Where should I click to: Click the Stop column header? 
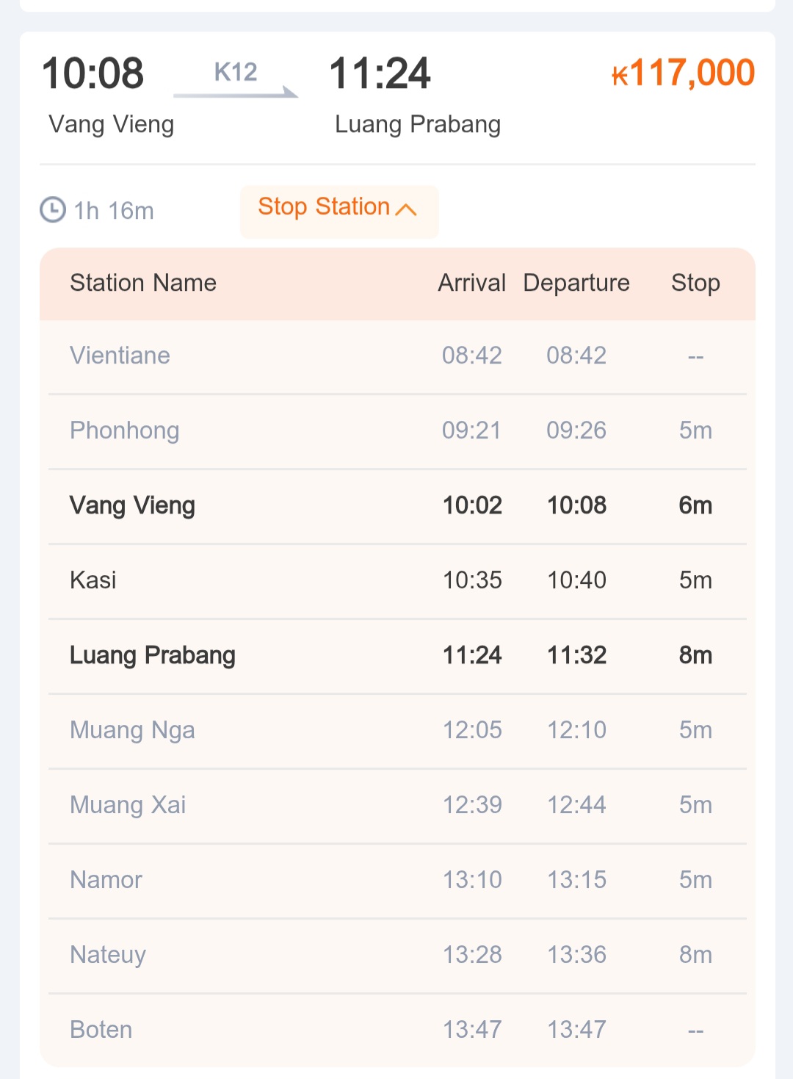pos(695,283)
